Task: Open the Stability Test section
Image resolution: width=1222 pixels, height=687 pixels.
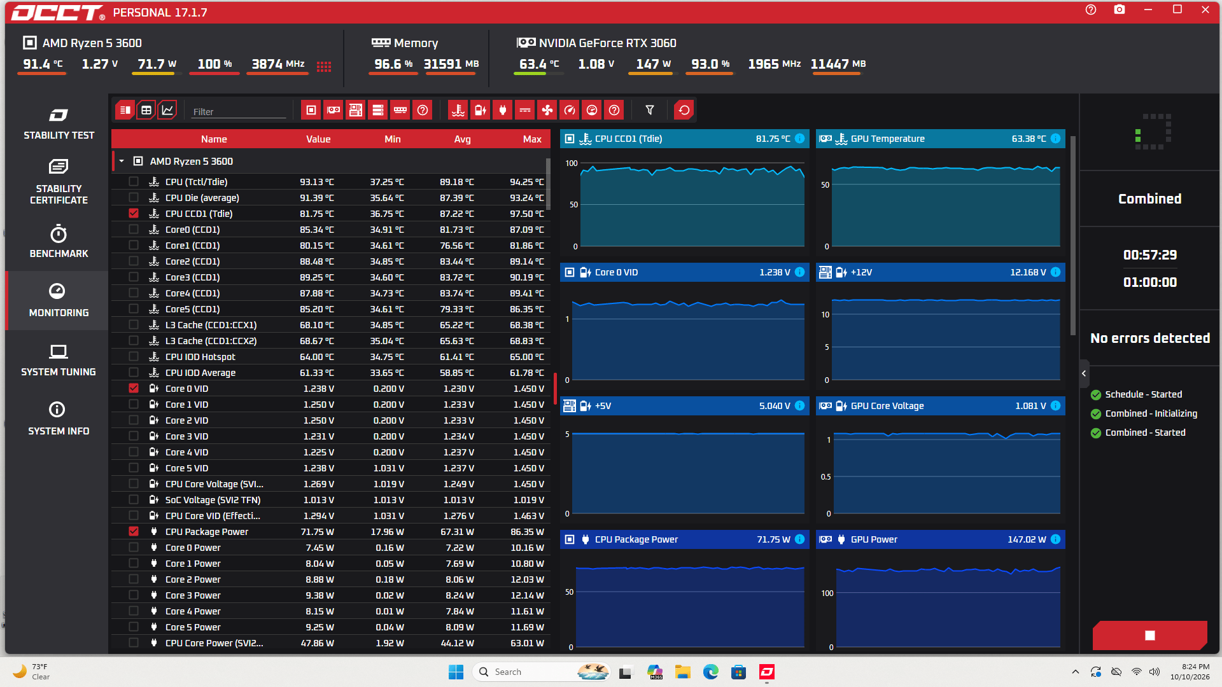Action: click(x=59, y=123)
